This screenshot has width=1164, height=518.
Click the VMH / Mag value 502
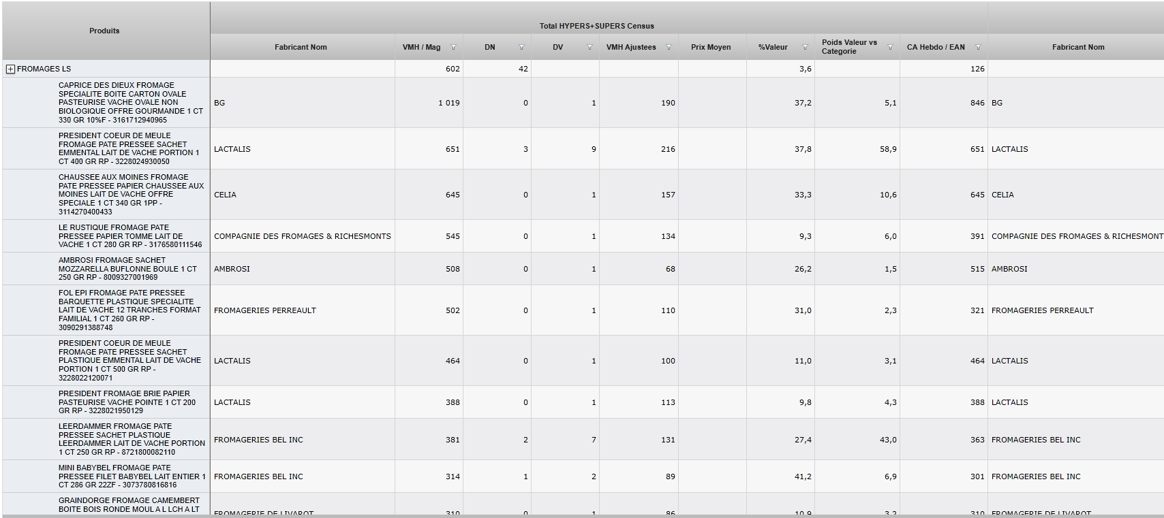pos(453,310)
